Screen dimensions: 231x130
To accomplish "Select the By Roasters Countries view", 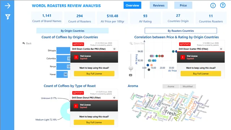I will pos(181,31).
